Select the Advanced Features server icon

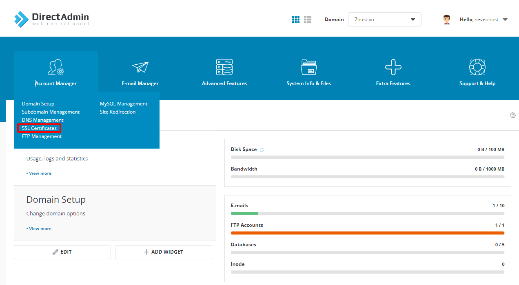(x=224, y=67)
